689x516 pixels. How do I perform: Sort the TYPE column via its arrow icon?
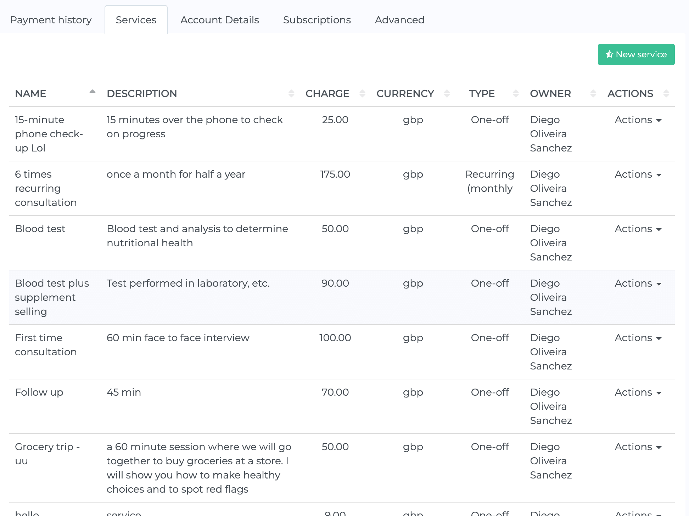(x=516, y=93)
